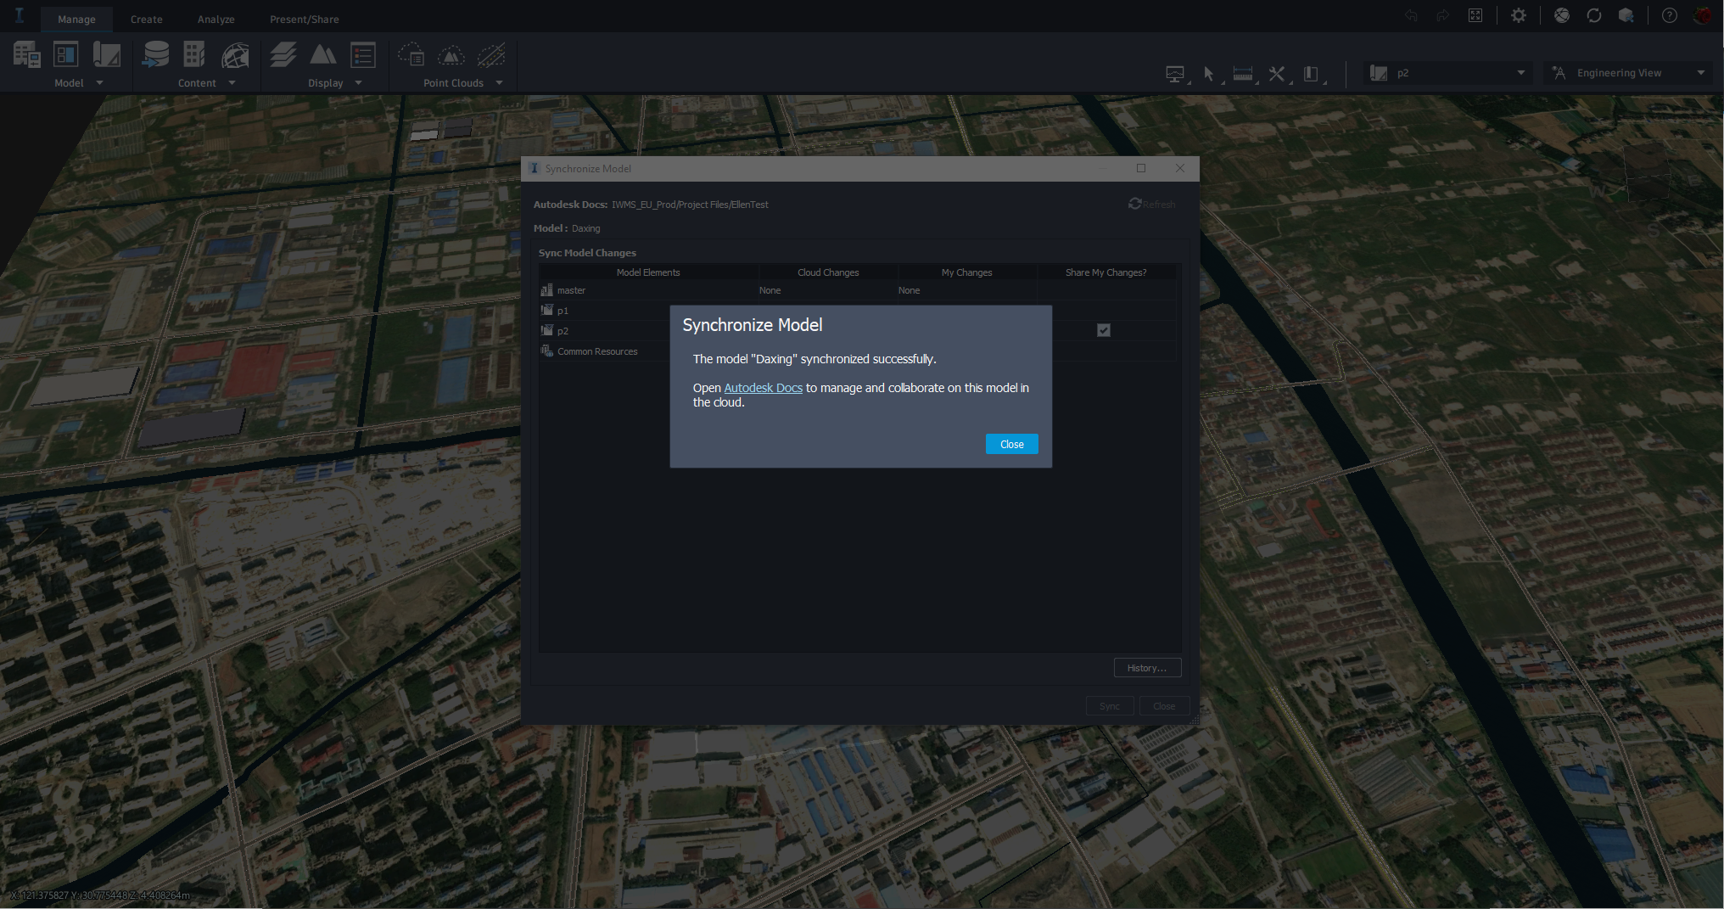1724x909 pixels.
Task: Click the model name 'Daxing' text
Action: (x=585, y=228)
